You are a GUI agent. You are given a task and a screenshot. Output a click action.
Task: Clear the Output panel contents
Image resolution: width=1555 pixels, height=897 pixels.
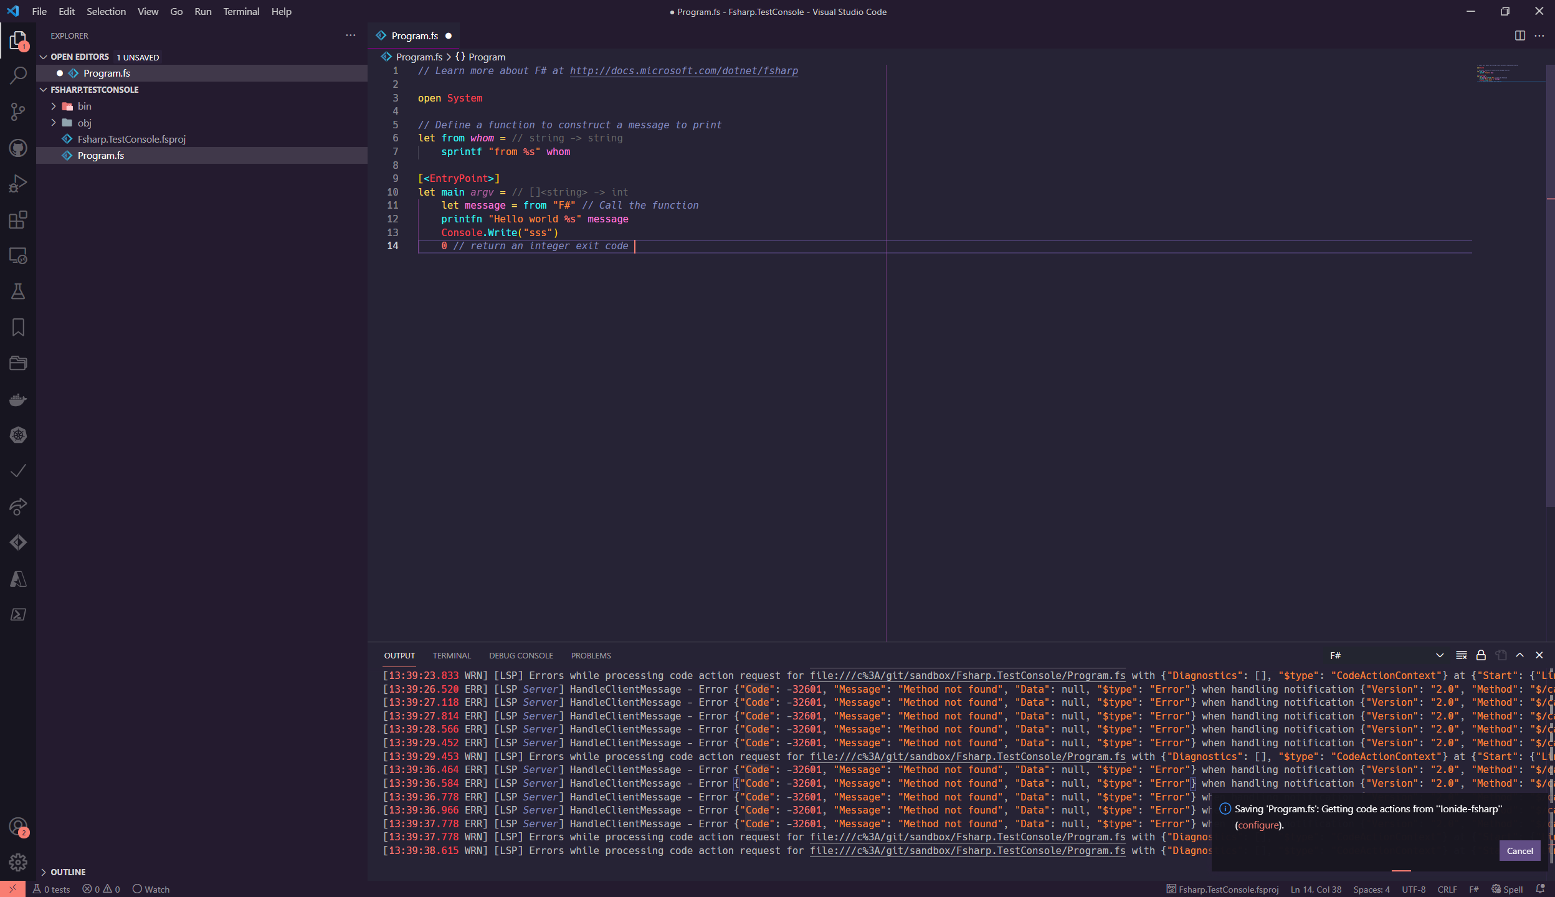[x=1461, y=655]
